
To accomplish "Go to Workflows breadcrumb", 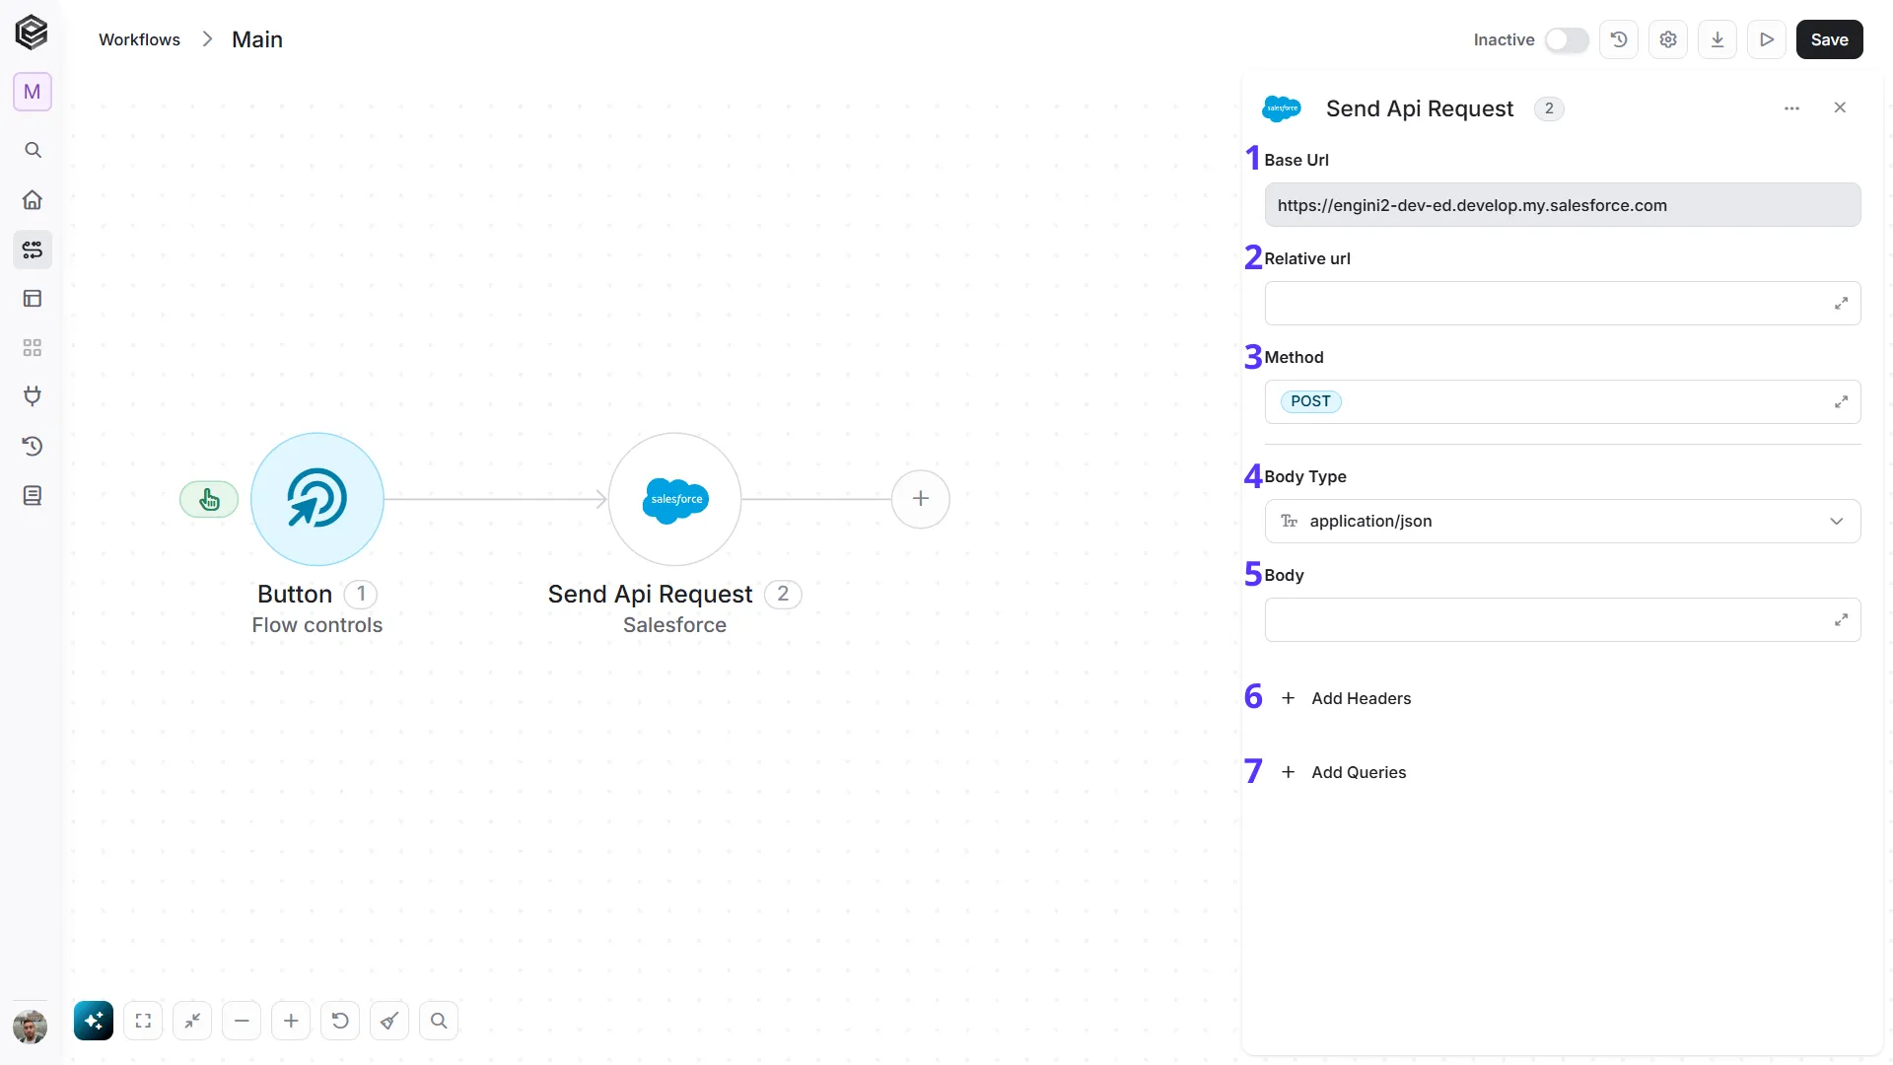I will pos(139,39).
